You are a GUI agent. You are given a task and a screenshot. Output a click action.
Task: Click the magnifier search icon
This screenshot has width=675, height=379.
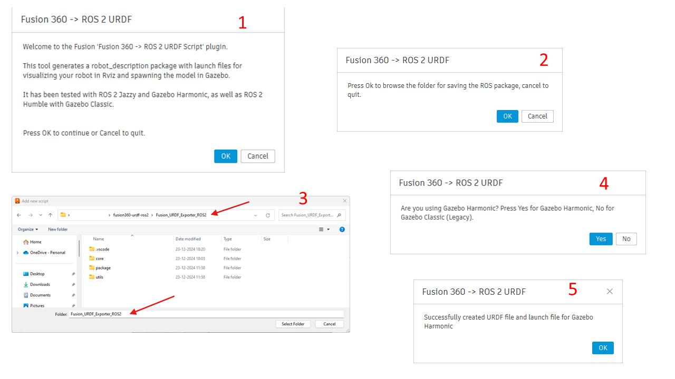[x=339, y=215]
